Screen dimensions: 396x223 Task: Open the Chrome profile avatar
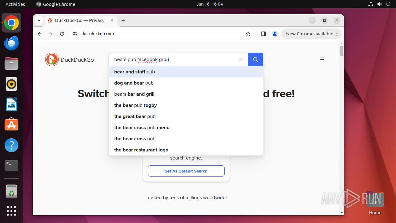[275, 34]
